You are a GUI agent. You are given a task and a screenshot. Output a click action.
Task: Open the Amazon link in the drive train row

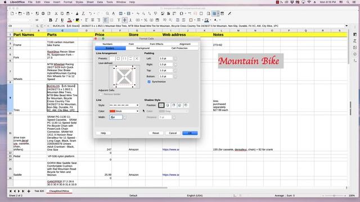pos(171,150)
